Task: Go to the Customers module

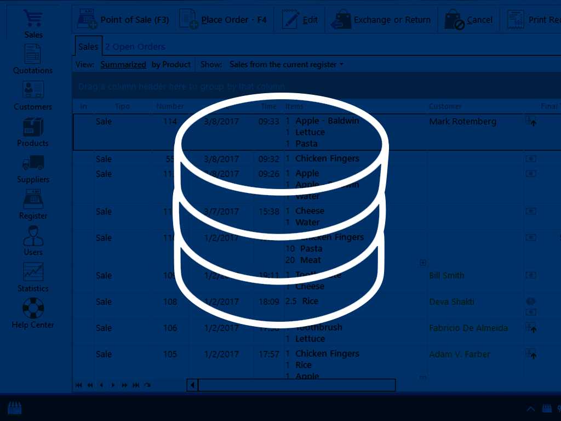Action: 33,95
